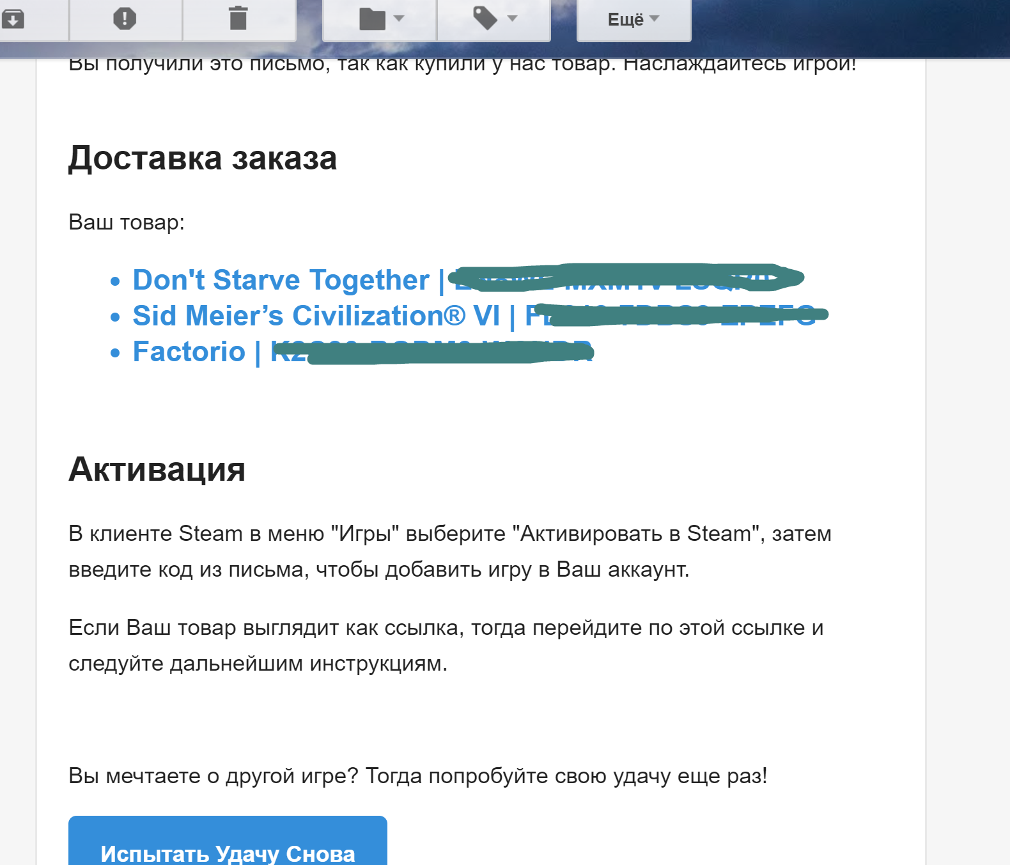This screenshot has width=1010, height=865.
Task: Delete the email with the trash icon
Action: click(x=238, y=19)
